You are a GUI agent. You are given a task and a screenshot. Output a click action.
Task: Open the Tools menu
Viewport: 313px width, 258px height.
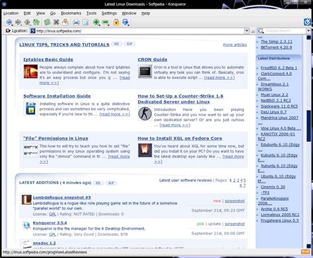point(91,13)
